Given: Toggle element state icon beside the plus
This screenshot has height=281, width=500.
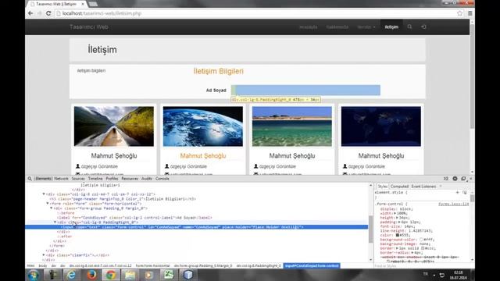Looking at the screenshot, I should tap(465, 193).
